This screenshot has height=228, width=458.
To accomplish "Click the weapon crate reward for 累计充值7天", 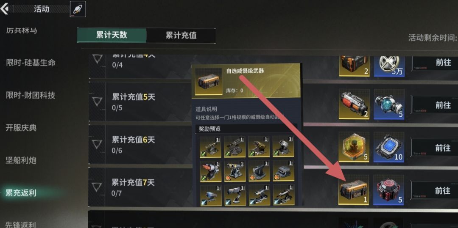I will (x=354, y=189).
